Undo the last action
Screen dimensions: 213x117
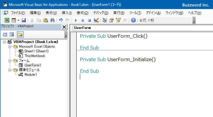click(61, 20)
